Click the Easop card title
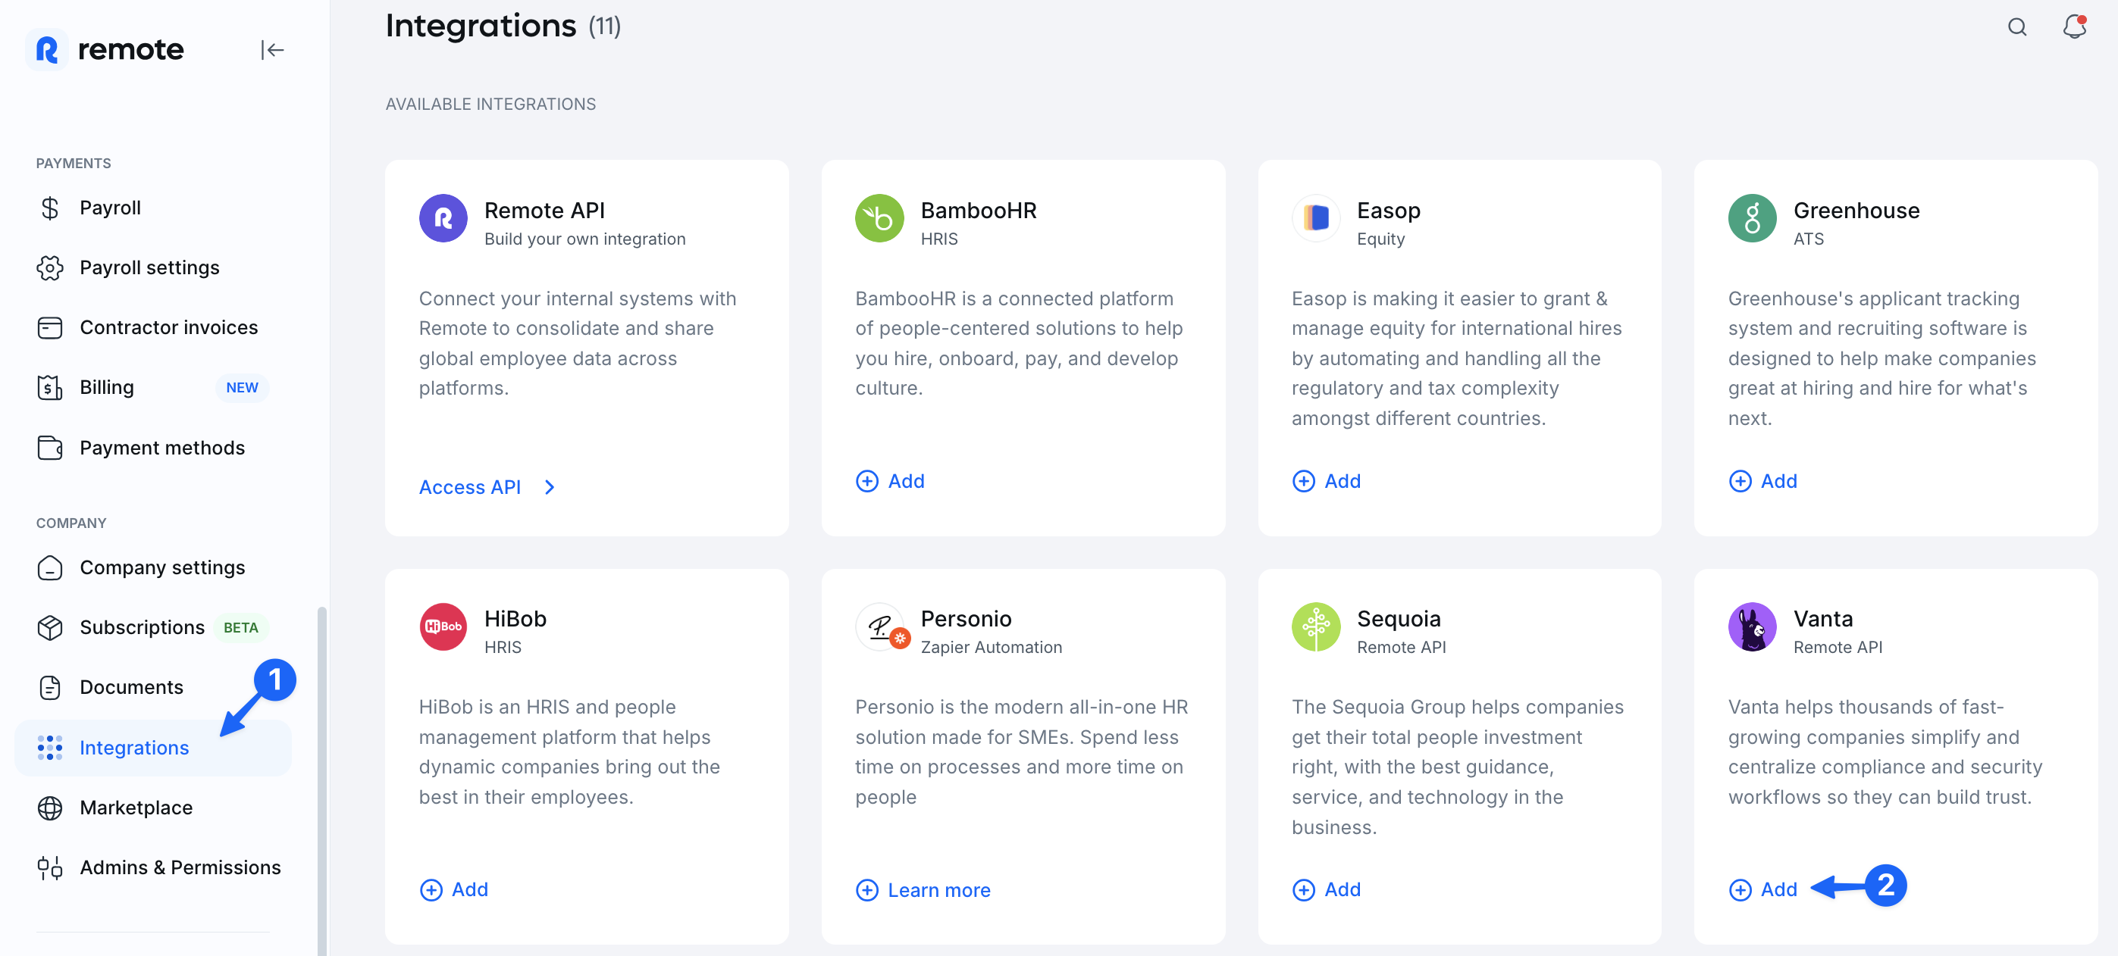The height and width of the screenshot is (956, 2118). [x=1389, y=211]
